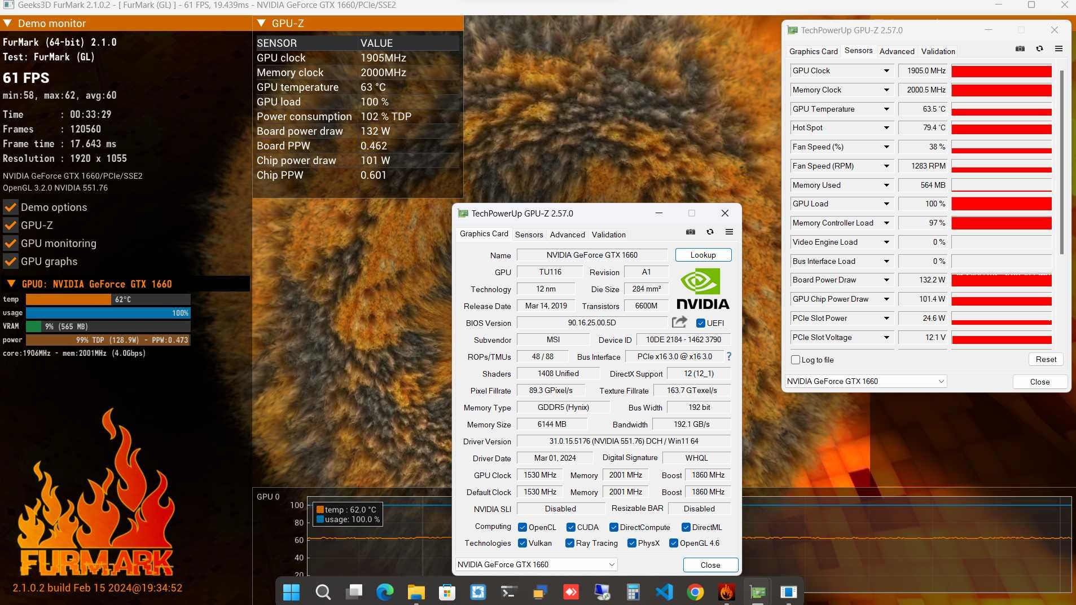Click the Reset button in Sensors window

tap(1046, 359)
